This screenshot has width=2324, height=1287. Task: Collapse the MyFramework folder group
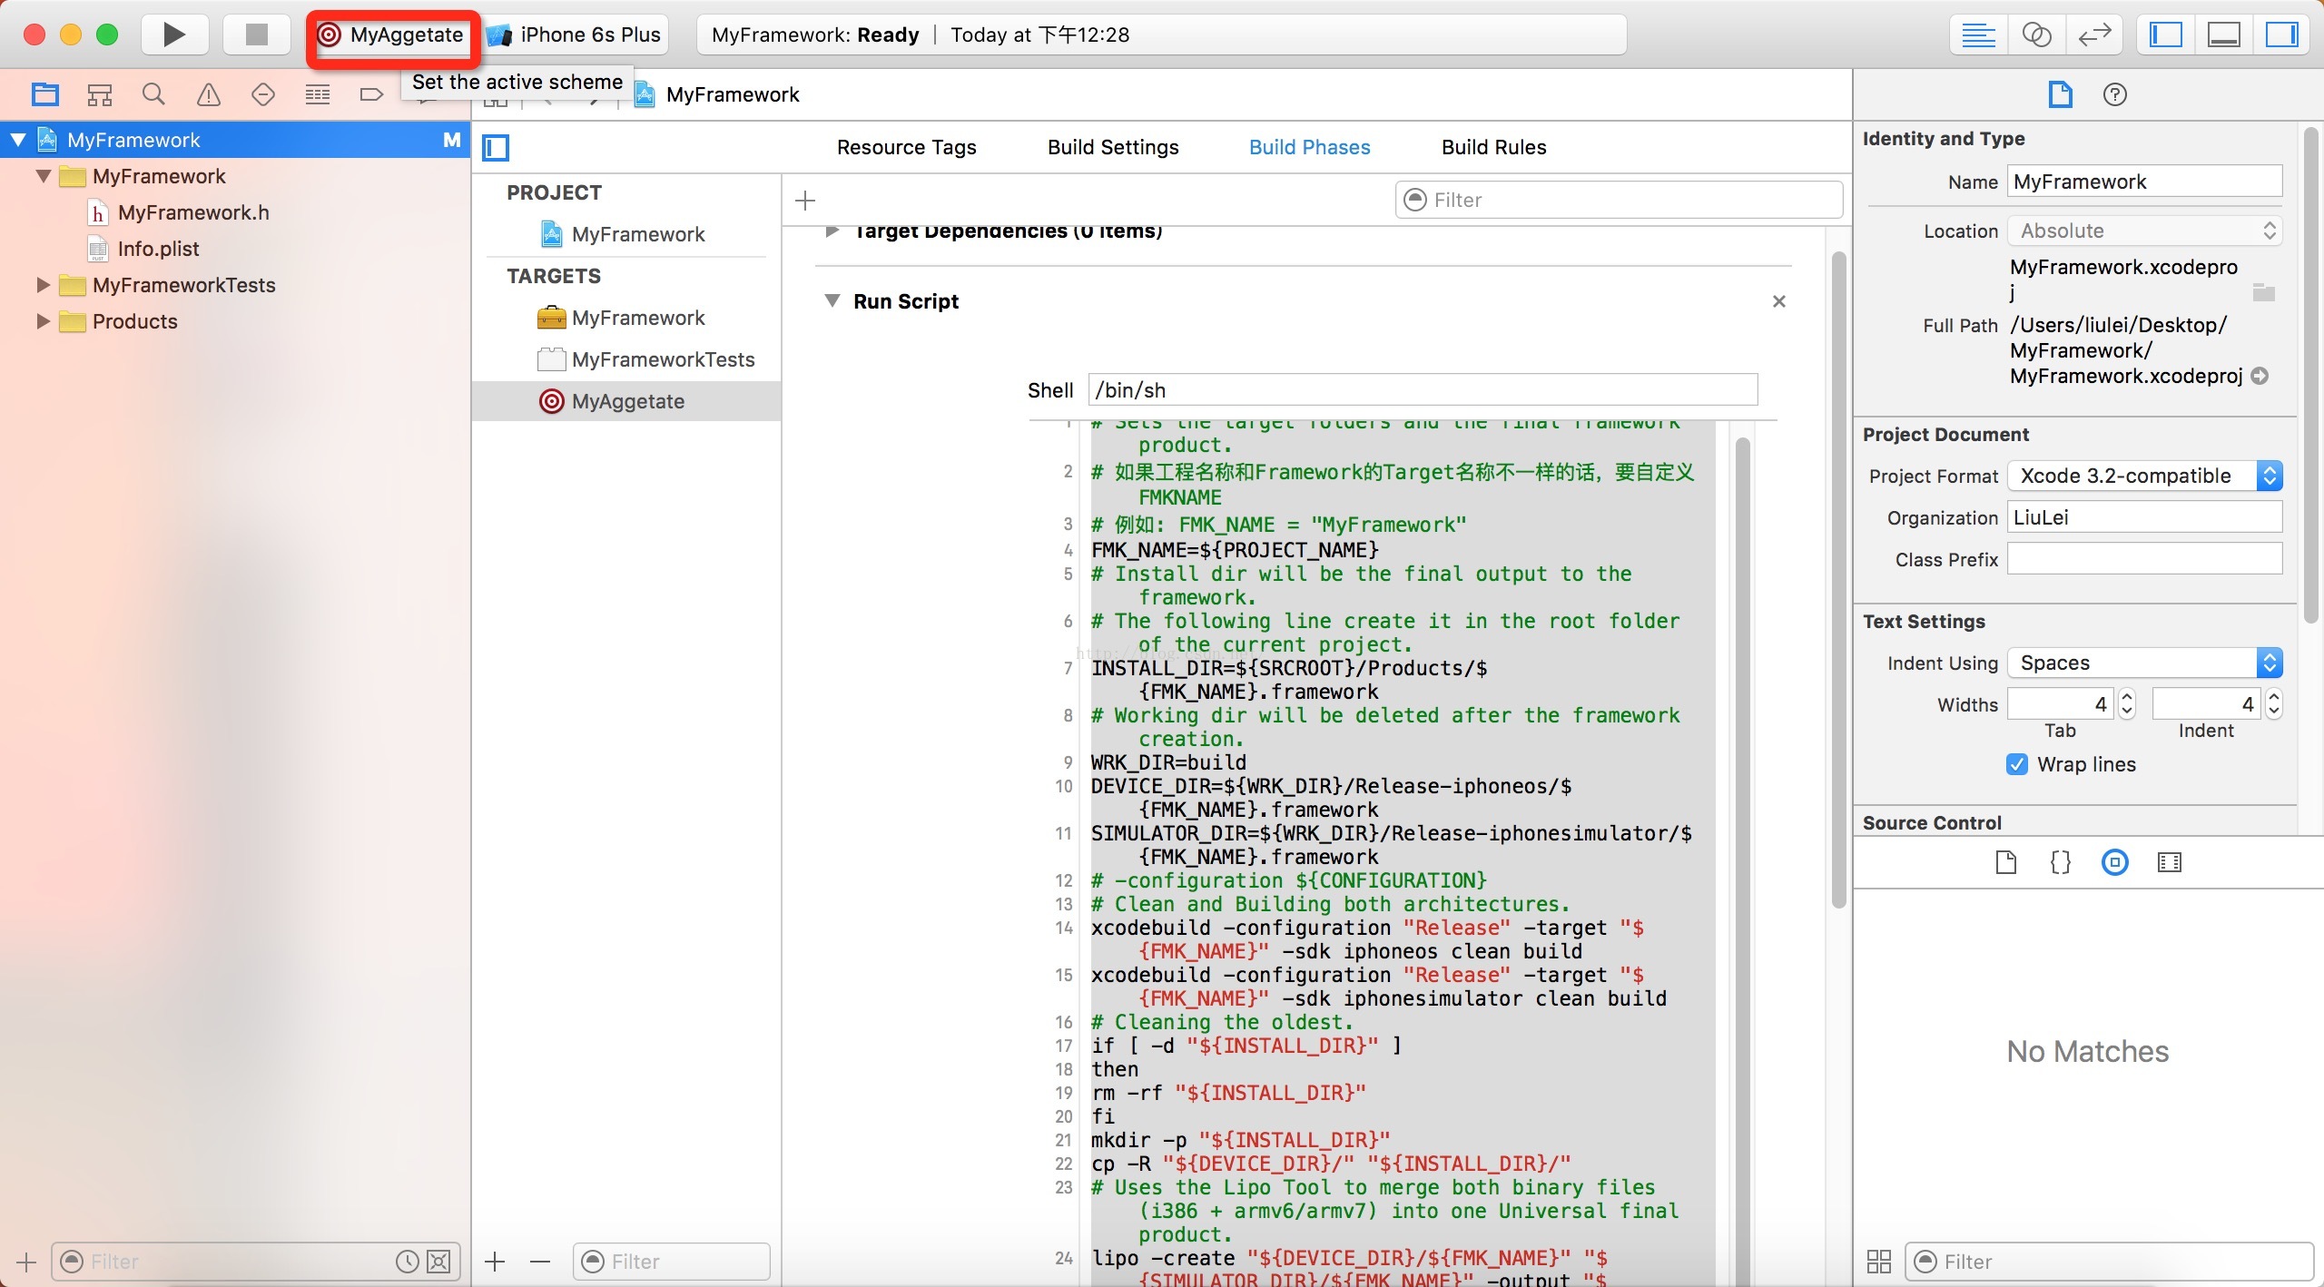coord(44,176)
